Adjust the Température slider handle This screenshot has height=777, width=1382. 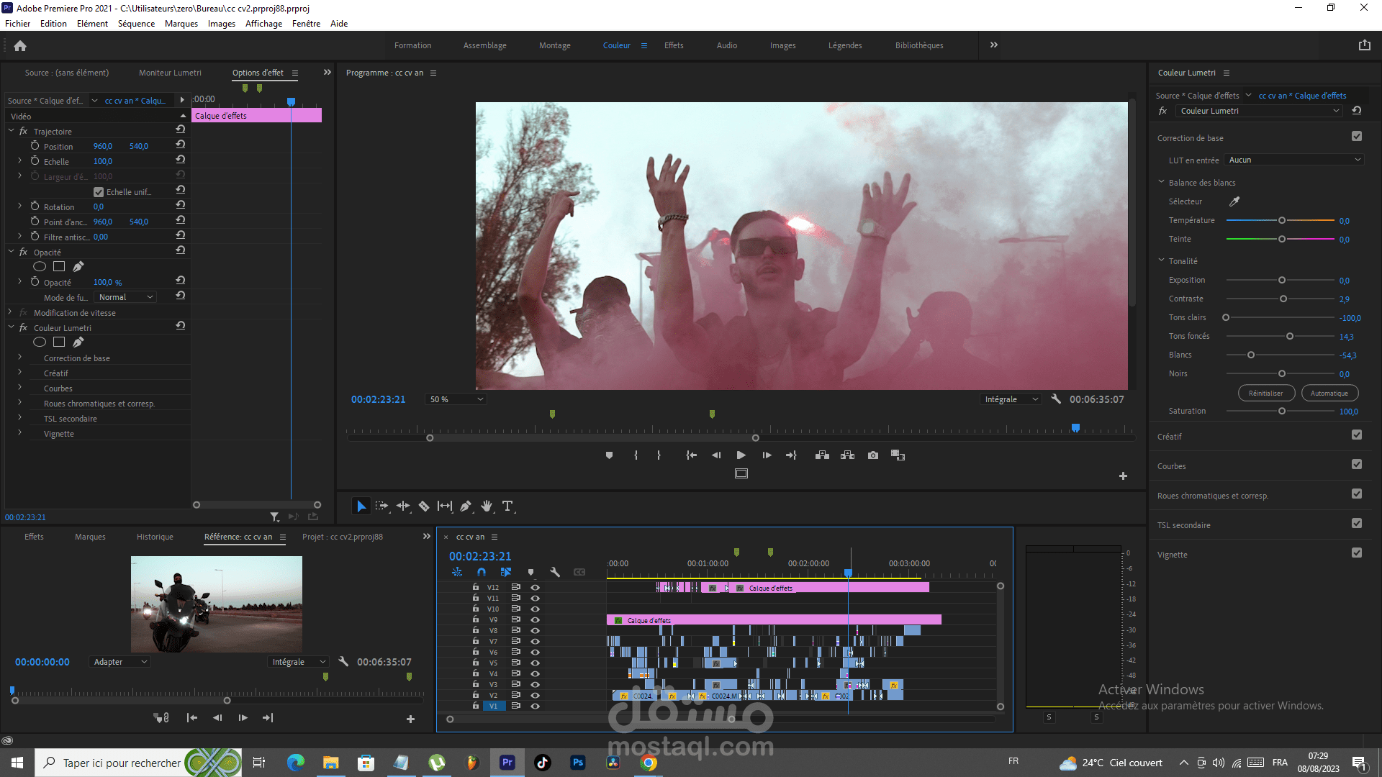pos(1282,220)
